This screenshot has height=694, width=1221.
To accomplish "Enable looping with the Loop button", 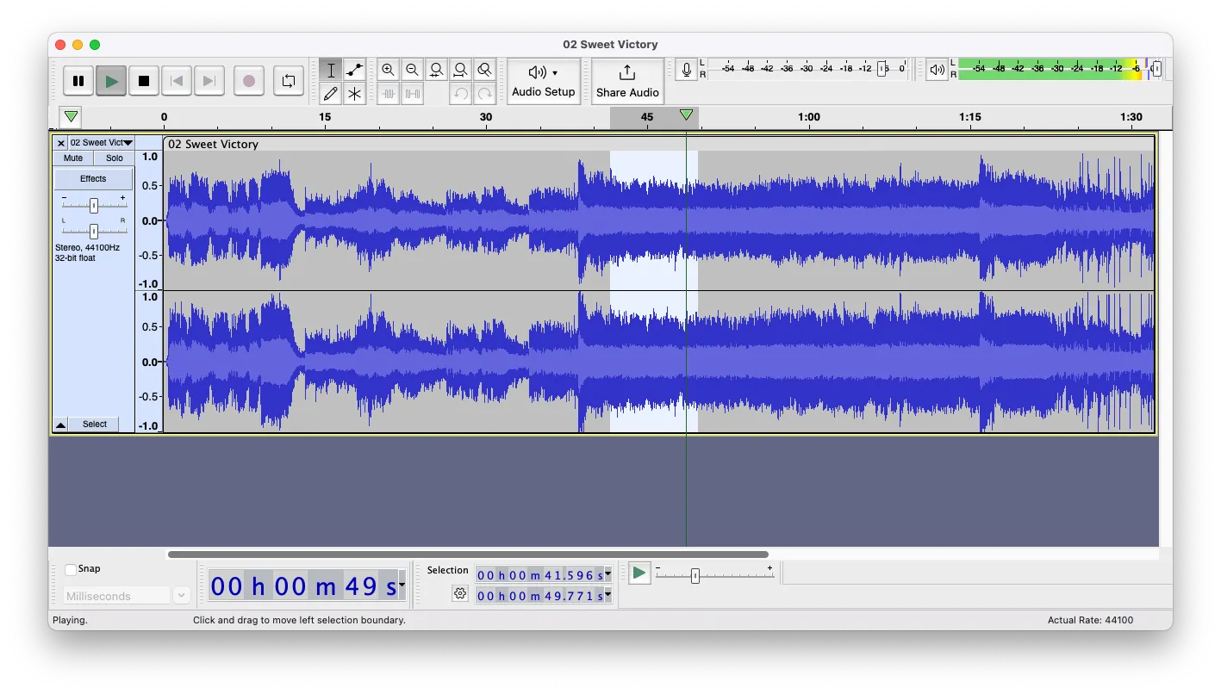I will tap(288, 80).
